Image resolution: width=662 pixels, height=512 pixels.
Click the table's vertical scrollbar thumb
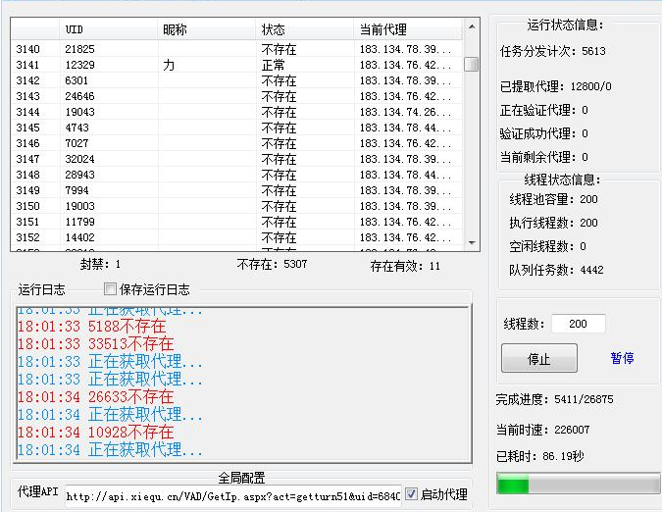471,64
